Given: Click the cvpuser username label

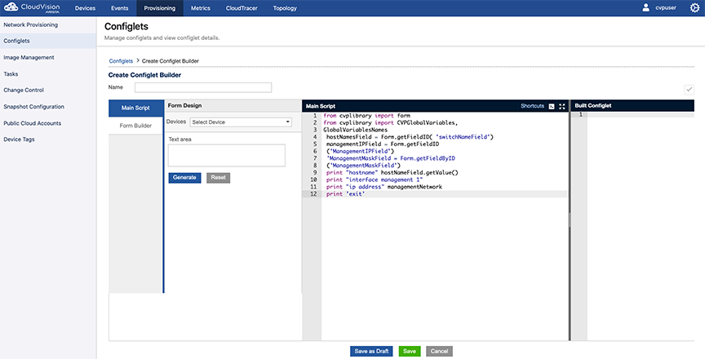Looking at the screenshot, I should click(666, 7).
